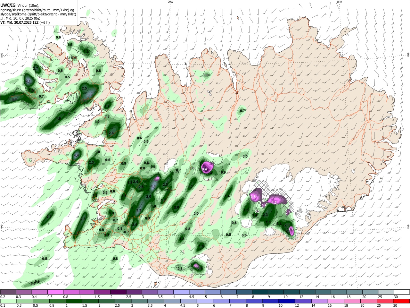Click the 3.3 precipitation value on the map
The height and width of the screenshot is (308, 410).
[x=139, y=210]
